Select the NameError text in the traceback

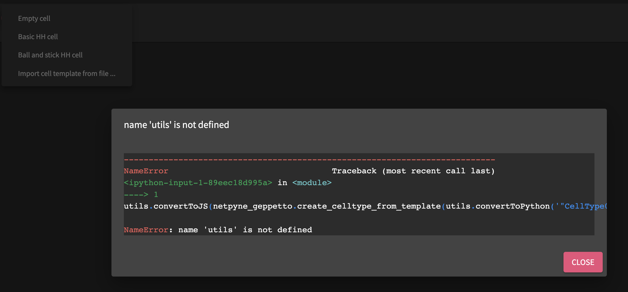[146, 170]
